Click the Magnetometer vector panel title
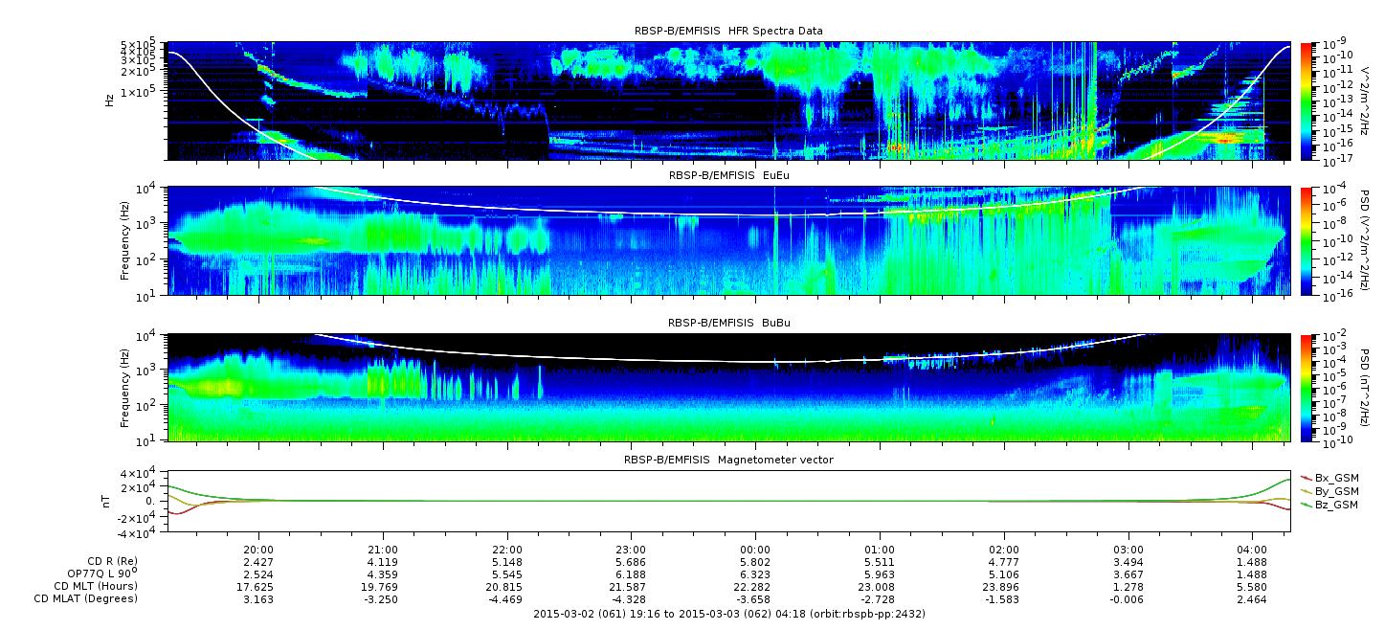1385x630 pixels. 728,461
